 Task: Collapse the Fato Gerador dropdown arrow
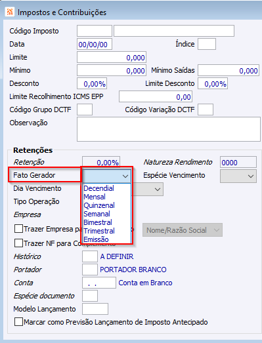pos(125,176)
